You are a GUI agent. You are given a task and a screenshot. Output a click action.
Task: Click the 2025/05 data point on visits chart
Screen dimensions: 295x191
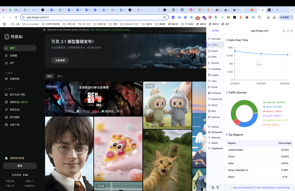(x=261, y=54)
